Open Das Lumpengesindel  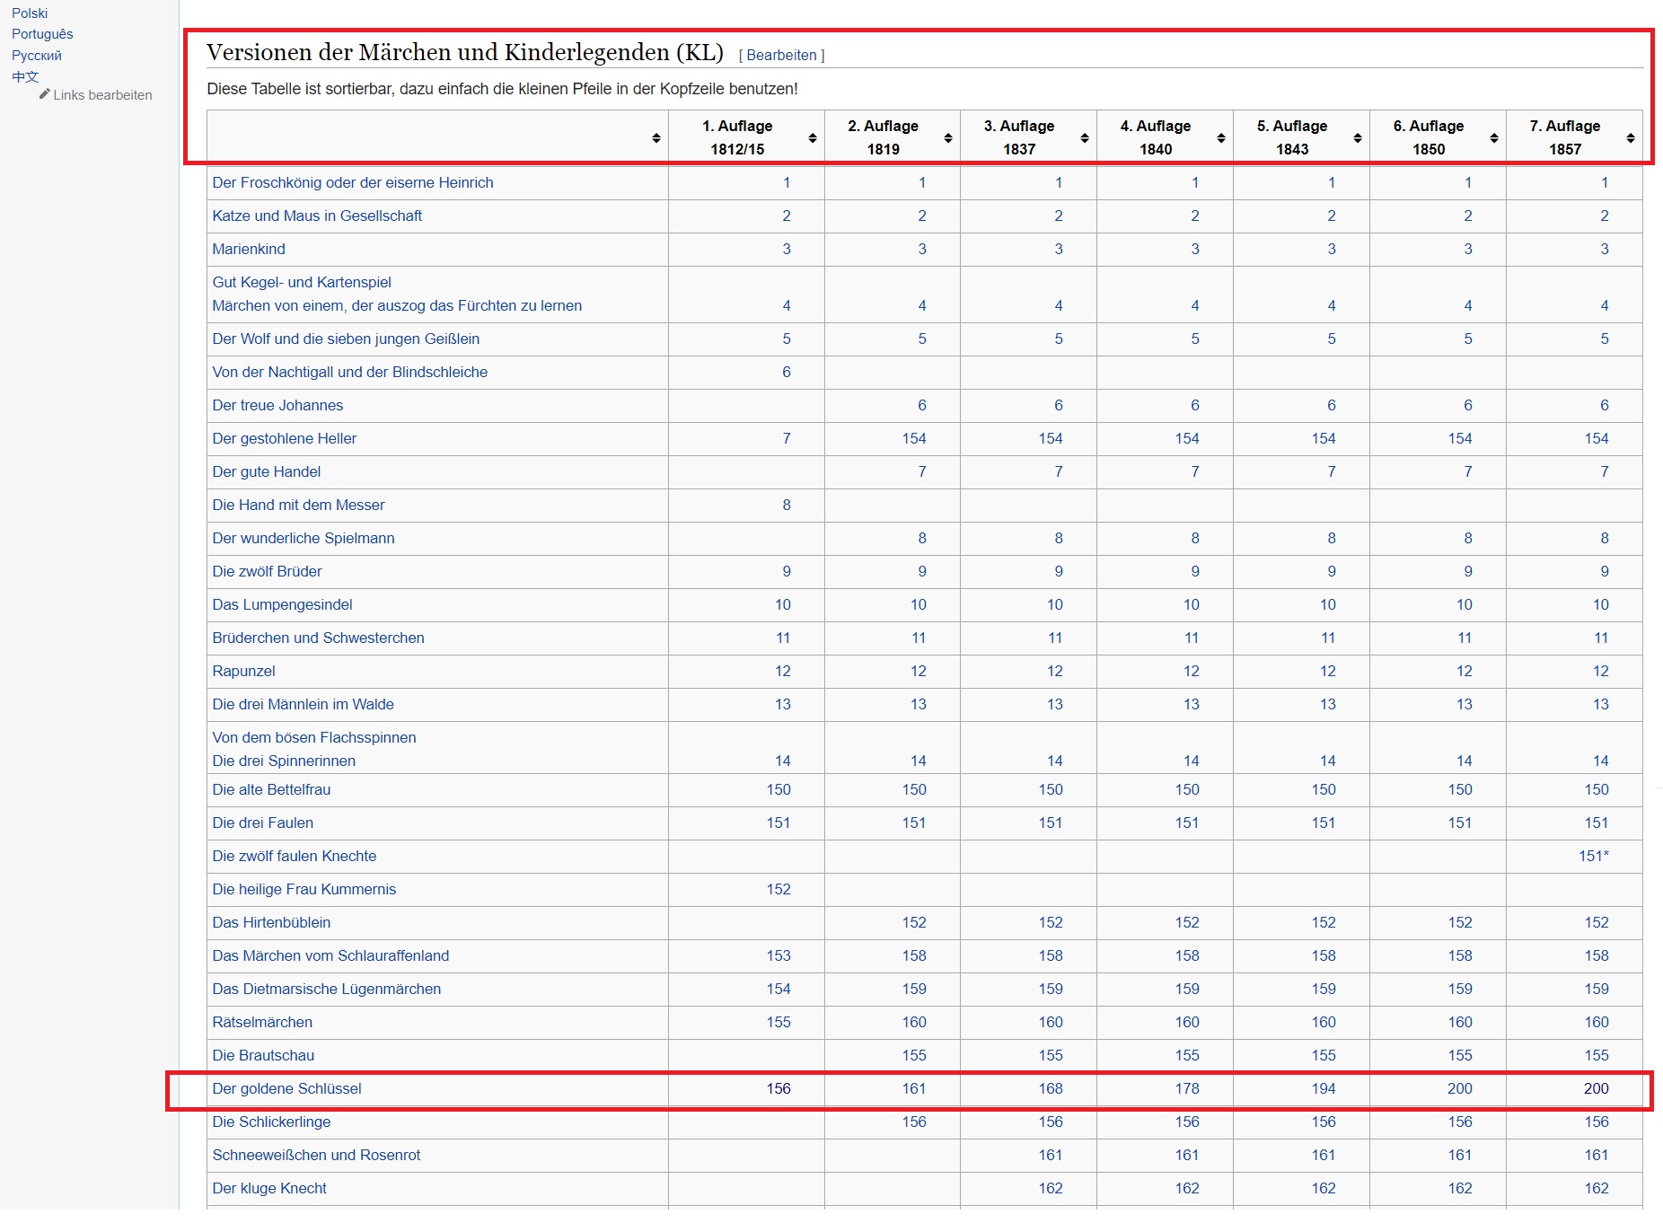(282, 604)
